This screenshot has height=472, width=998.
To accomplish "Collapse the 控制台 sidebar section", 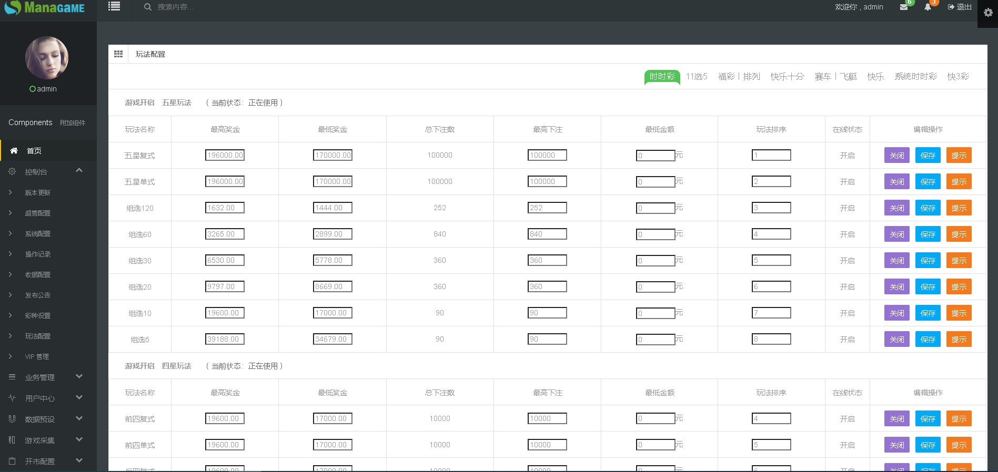I will [x=79, y=170].
